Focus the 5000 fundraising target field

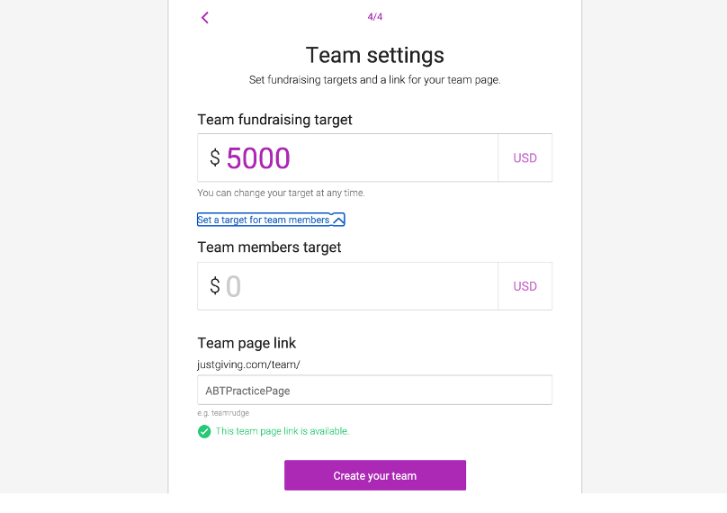click(x=347, y=157)
